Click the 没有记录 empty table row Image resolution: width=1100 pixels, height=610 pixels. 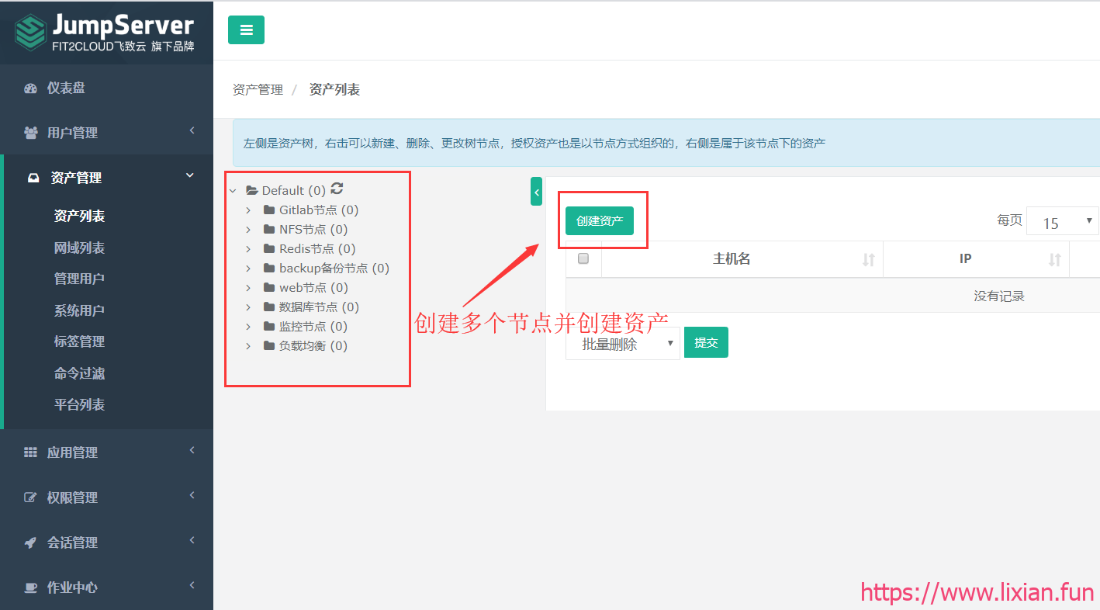832,296
